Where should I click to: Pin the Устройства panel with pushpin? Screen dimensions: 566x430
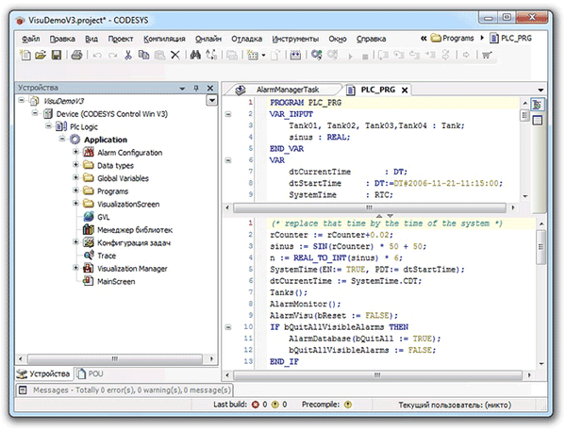[194, 87]
